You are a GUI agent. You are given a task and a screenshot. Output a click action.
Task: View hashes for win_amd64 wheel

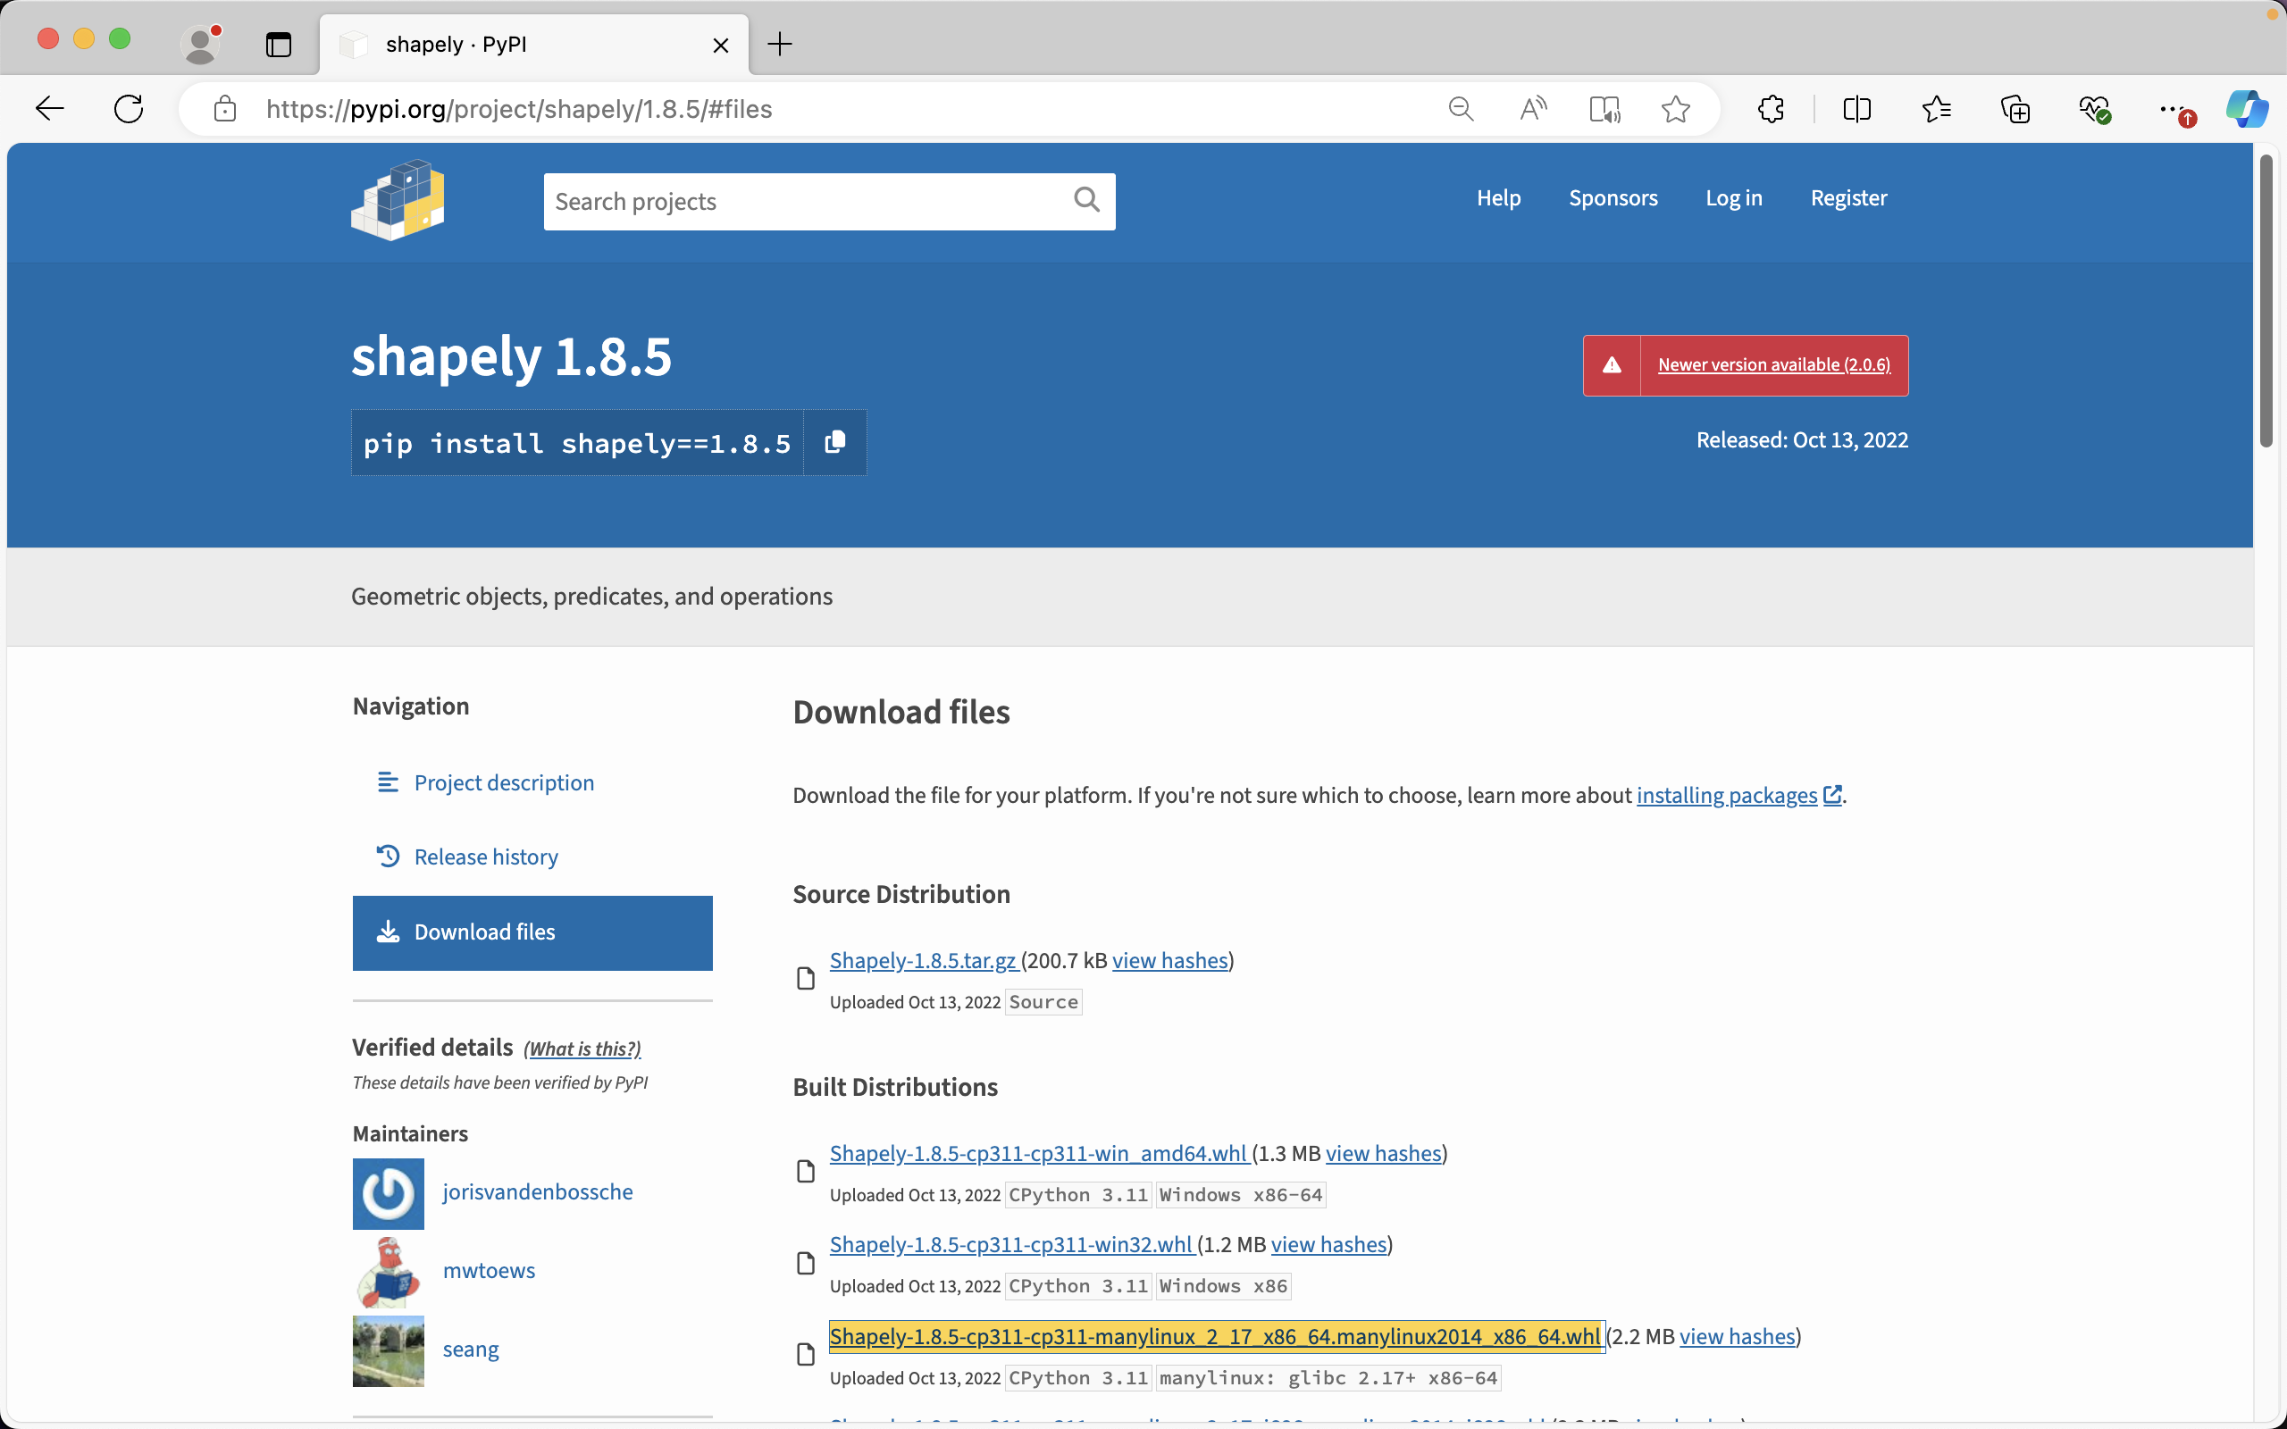point(1384,1153)
